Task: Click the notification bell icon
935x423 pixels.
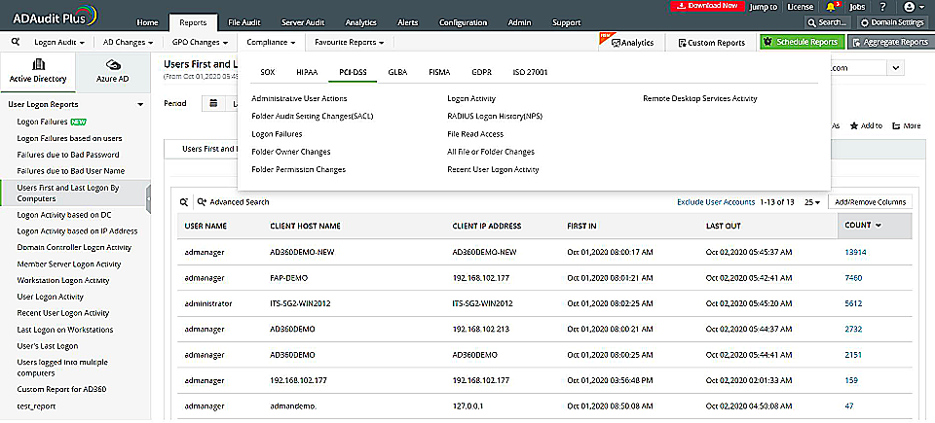Action: (830, 7)
